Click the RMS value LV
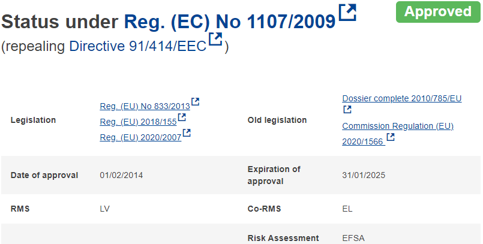The image size is (483, 244). point(105,209)
